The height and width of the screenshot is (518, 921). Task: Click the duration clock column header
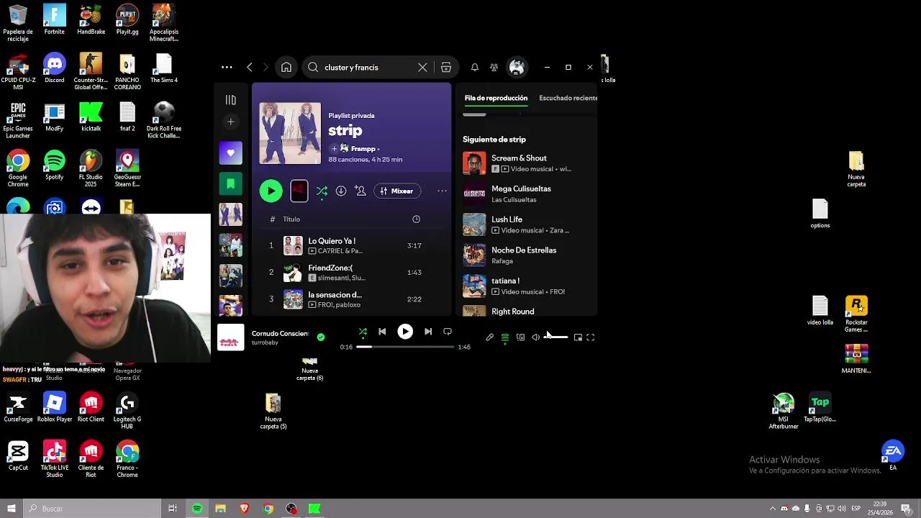coord(416,219)
